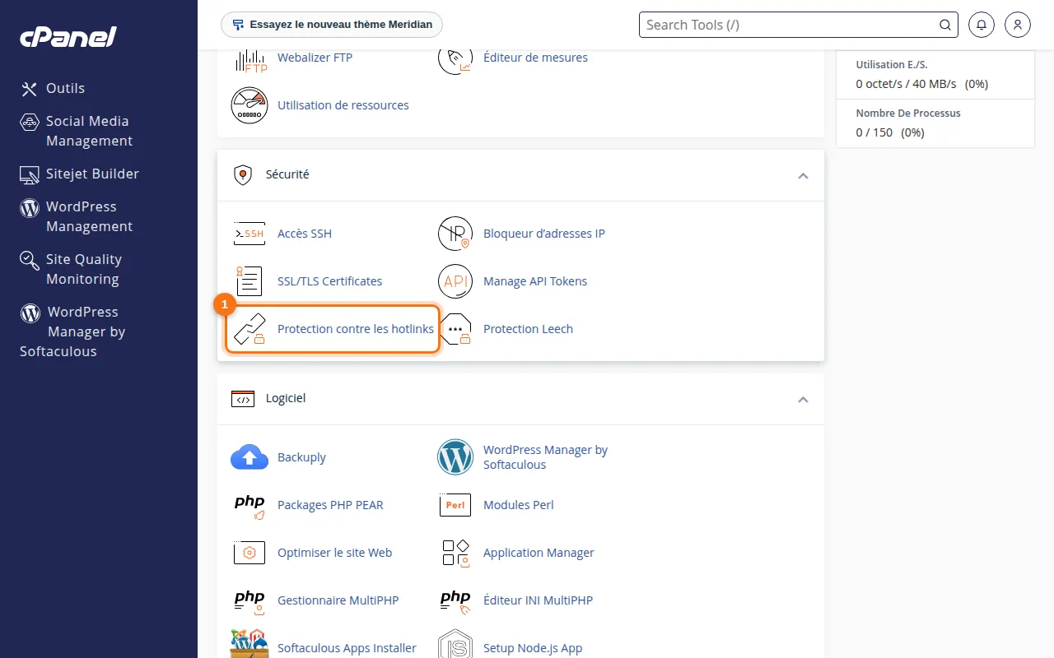This screenshot has width=1054, height=658.
Task: Click the Softaculous Apps Installer icon
Action: (250, 644)
